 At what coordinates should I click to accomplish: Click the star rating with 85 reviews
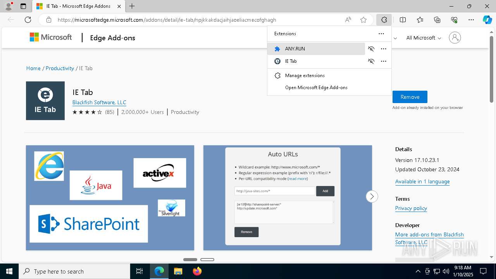(93, 112)
